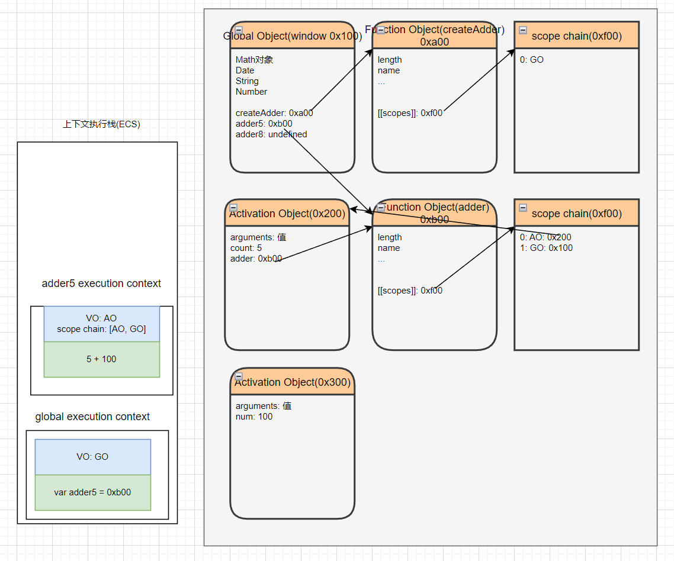Click the 'adder5 execution context' label
The width and height of the screenshot is (674, 561).
(101, 283)
